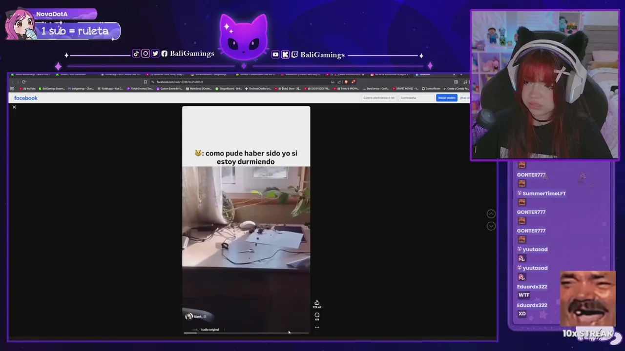Bookmark this page icon in address bar
This screenshot has width=625, height=351.
[145, 82]
